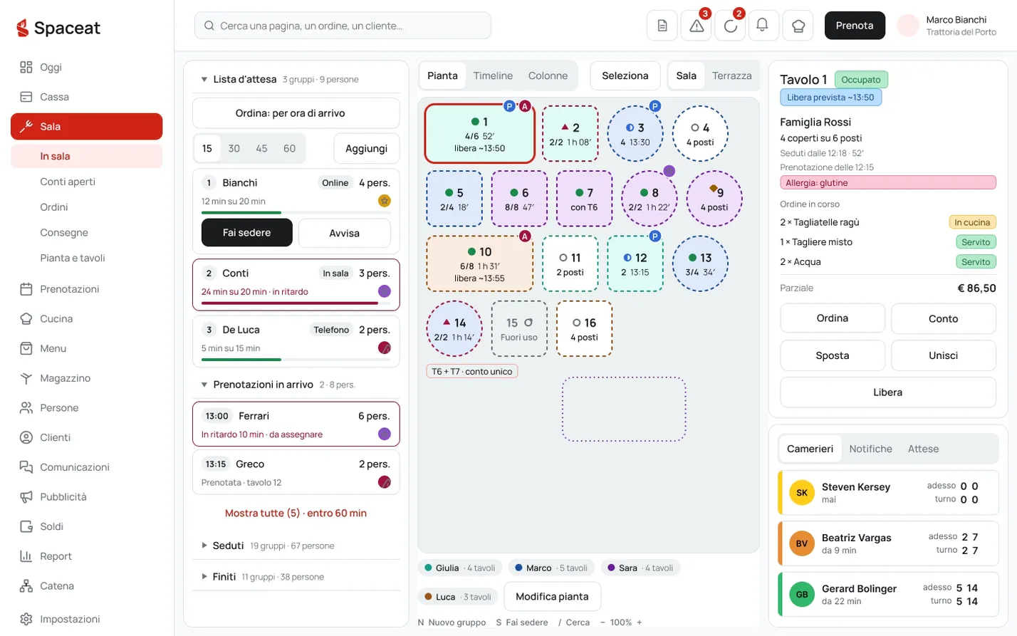Switch to the Timeline view tab
1017x636 pixels.
[493, 75]
